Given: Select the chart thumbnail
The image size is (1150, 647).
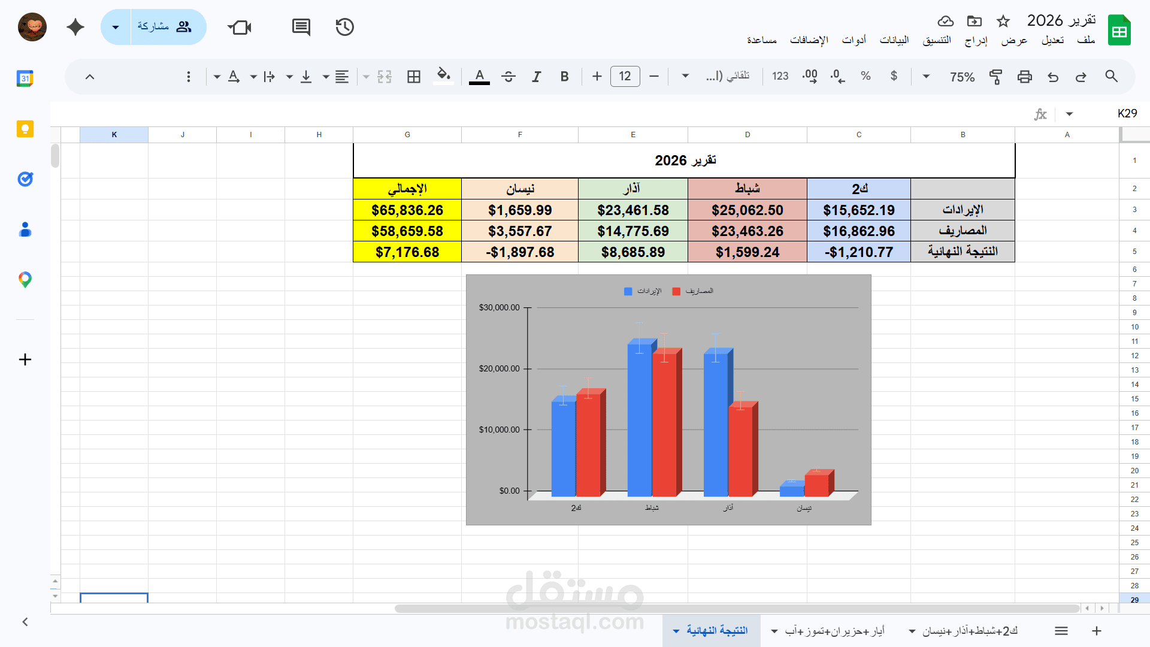Looking at the screenshot, I should pyautogui.click(x=668, y=400).
